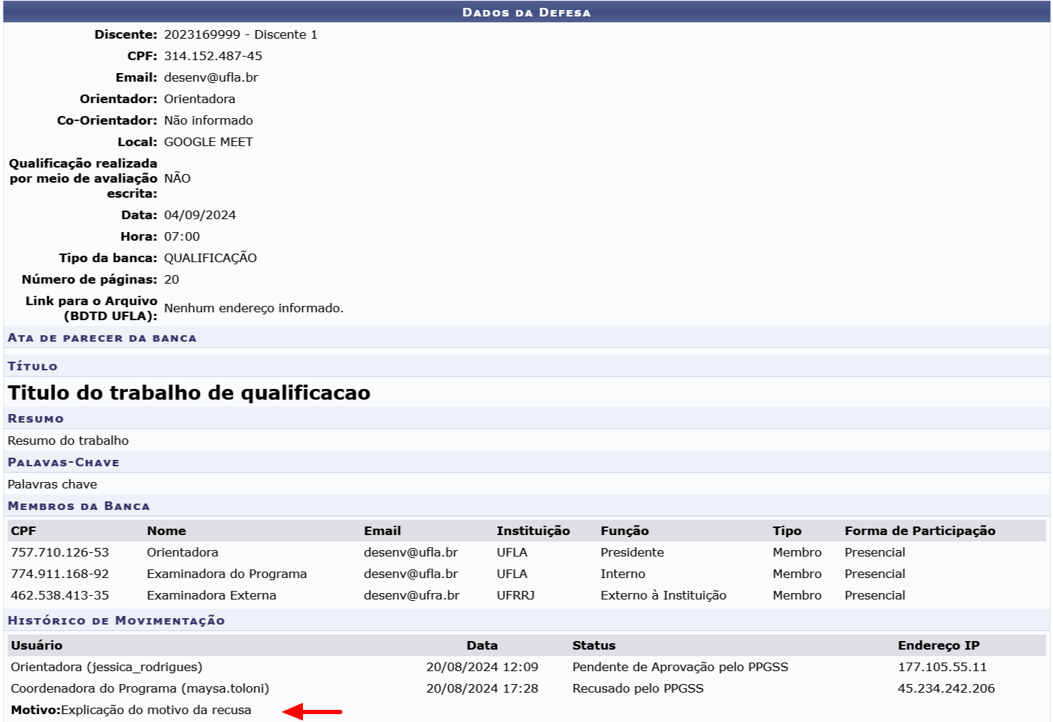Click the Instituição column header
Image resolution: width=1053 pixels, height=722 pixels.
pos(534,531)
